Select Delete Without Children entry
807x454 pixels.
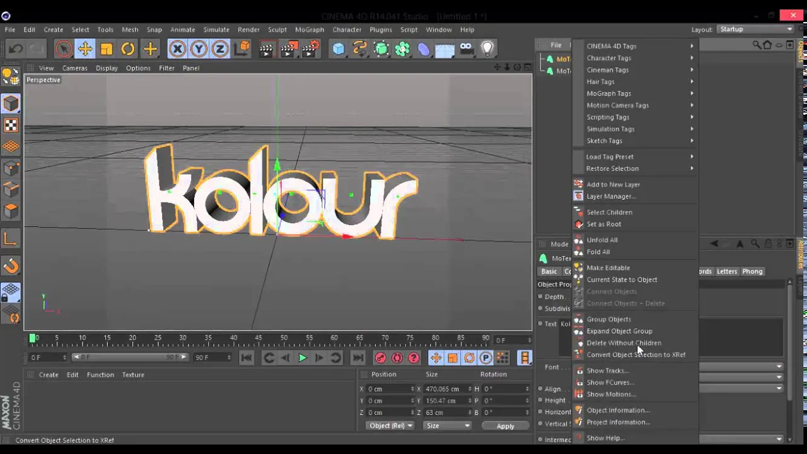(x=635, y=343)
